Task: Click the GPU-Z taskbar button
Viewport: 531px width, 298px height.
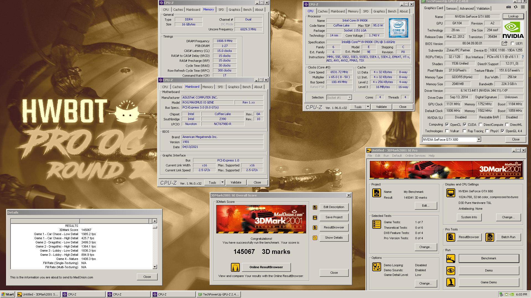Action: pos(218,294)
